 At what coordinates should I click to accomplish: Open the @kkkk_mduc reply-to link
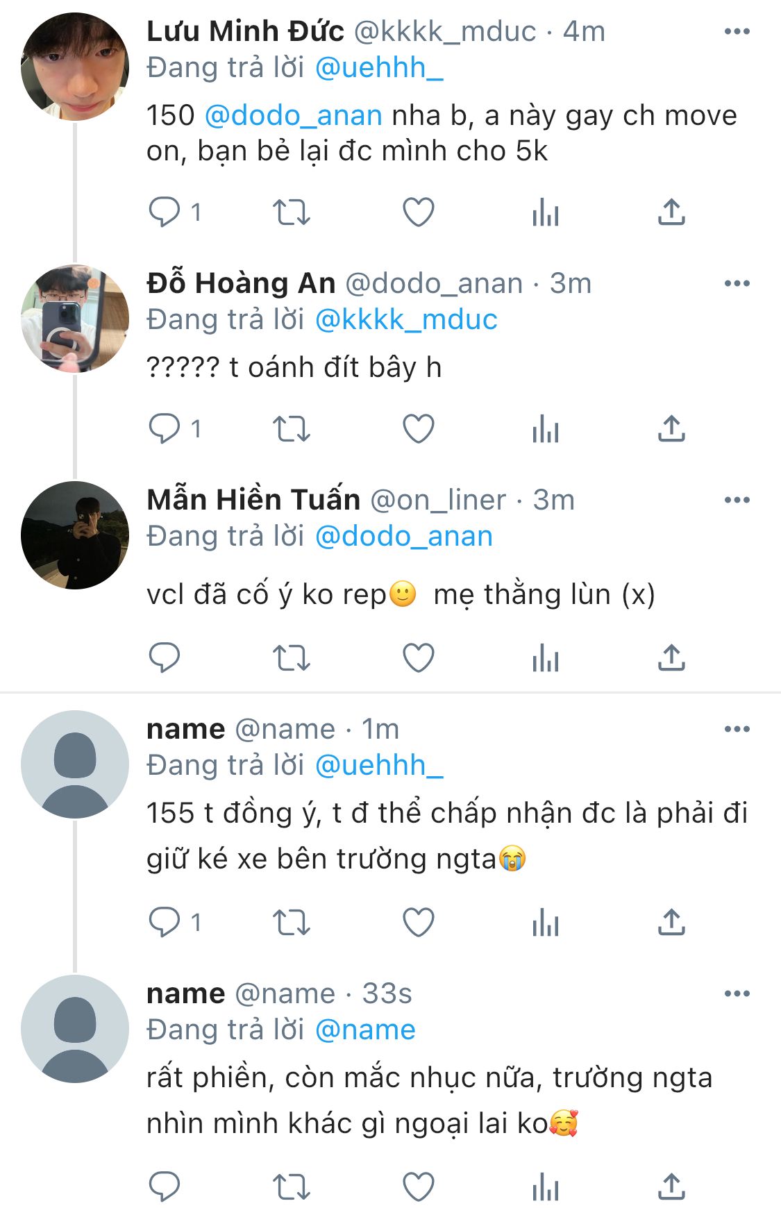pyautogui.click(x=406, y=320)
